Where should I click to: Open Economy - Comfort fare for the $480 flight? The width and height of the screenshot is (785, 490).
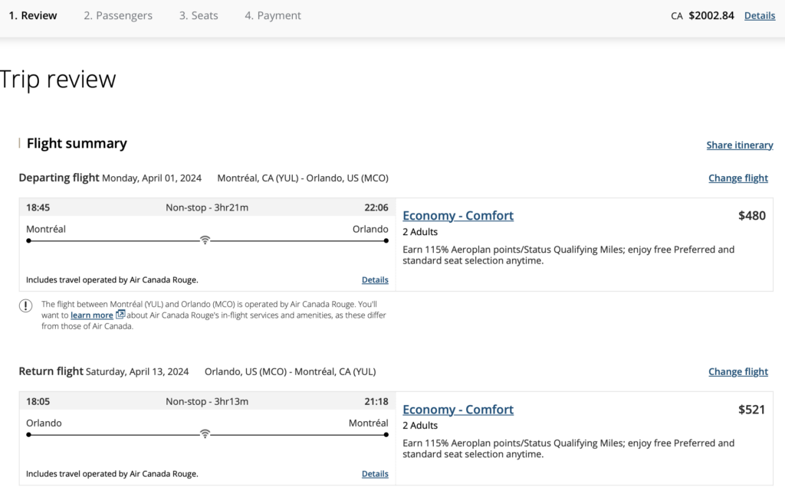pos(458,216)
